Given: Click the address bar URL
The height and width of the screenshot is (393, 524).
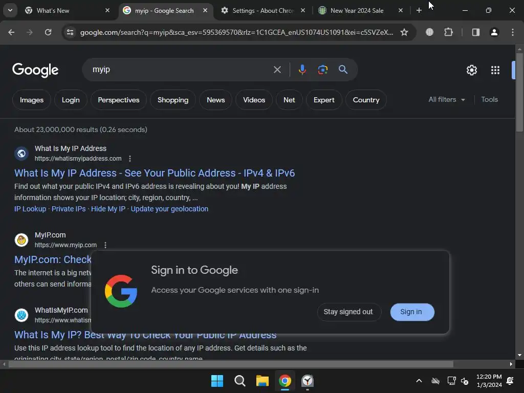Looking at the screenshot, I should point(236,32).
